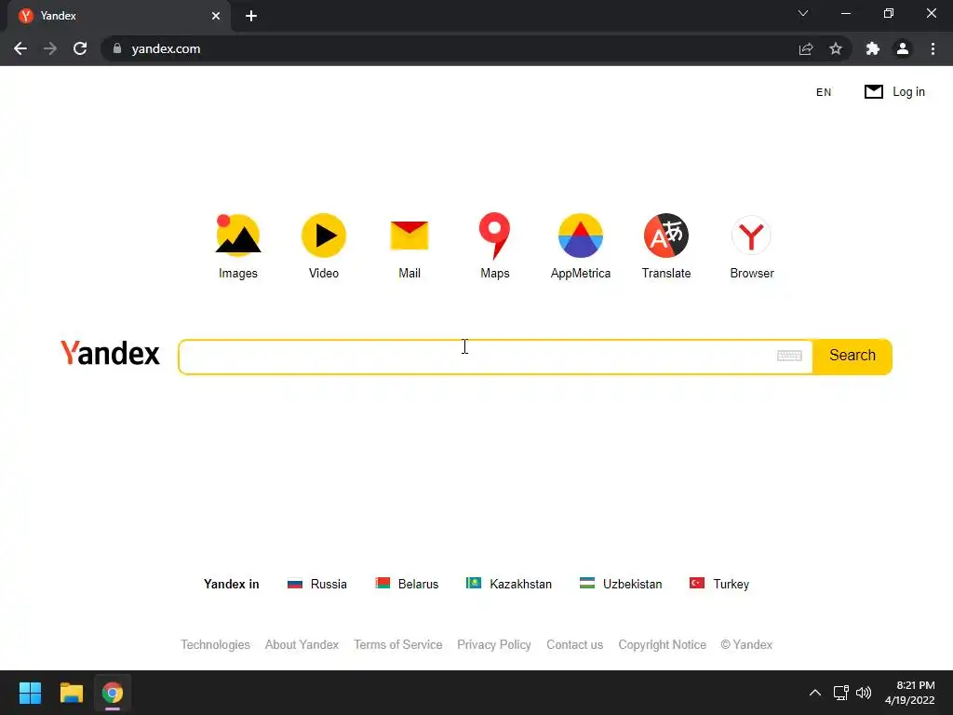Open a new tab with plus button

[x=251, y=16]
